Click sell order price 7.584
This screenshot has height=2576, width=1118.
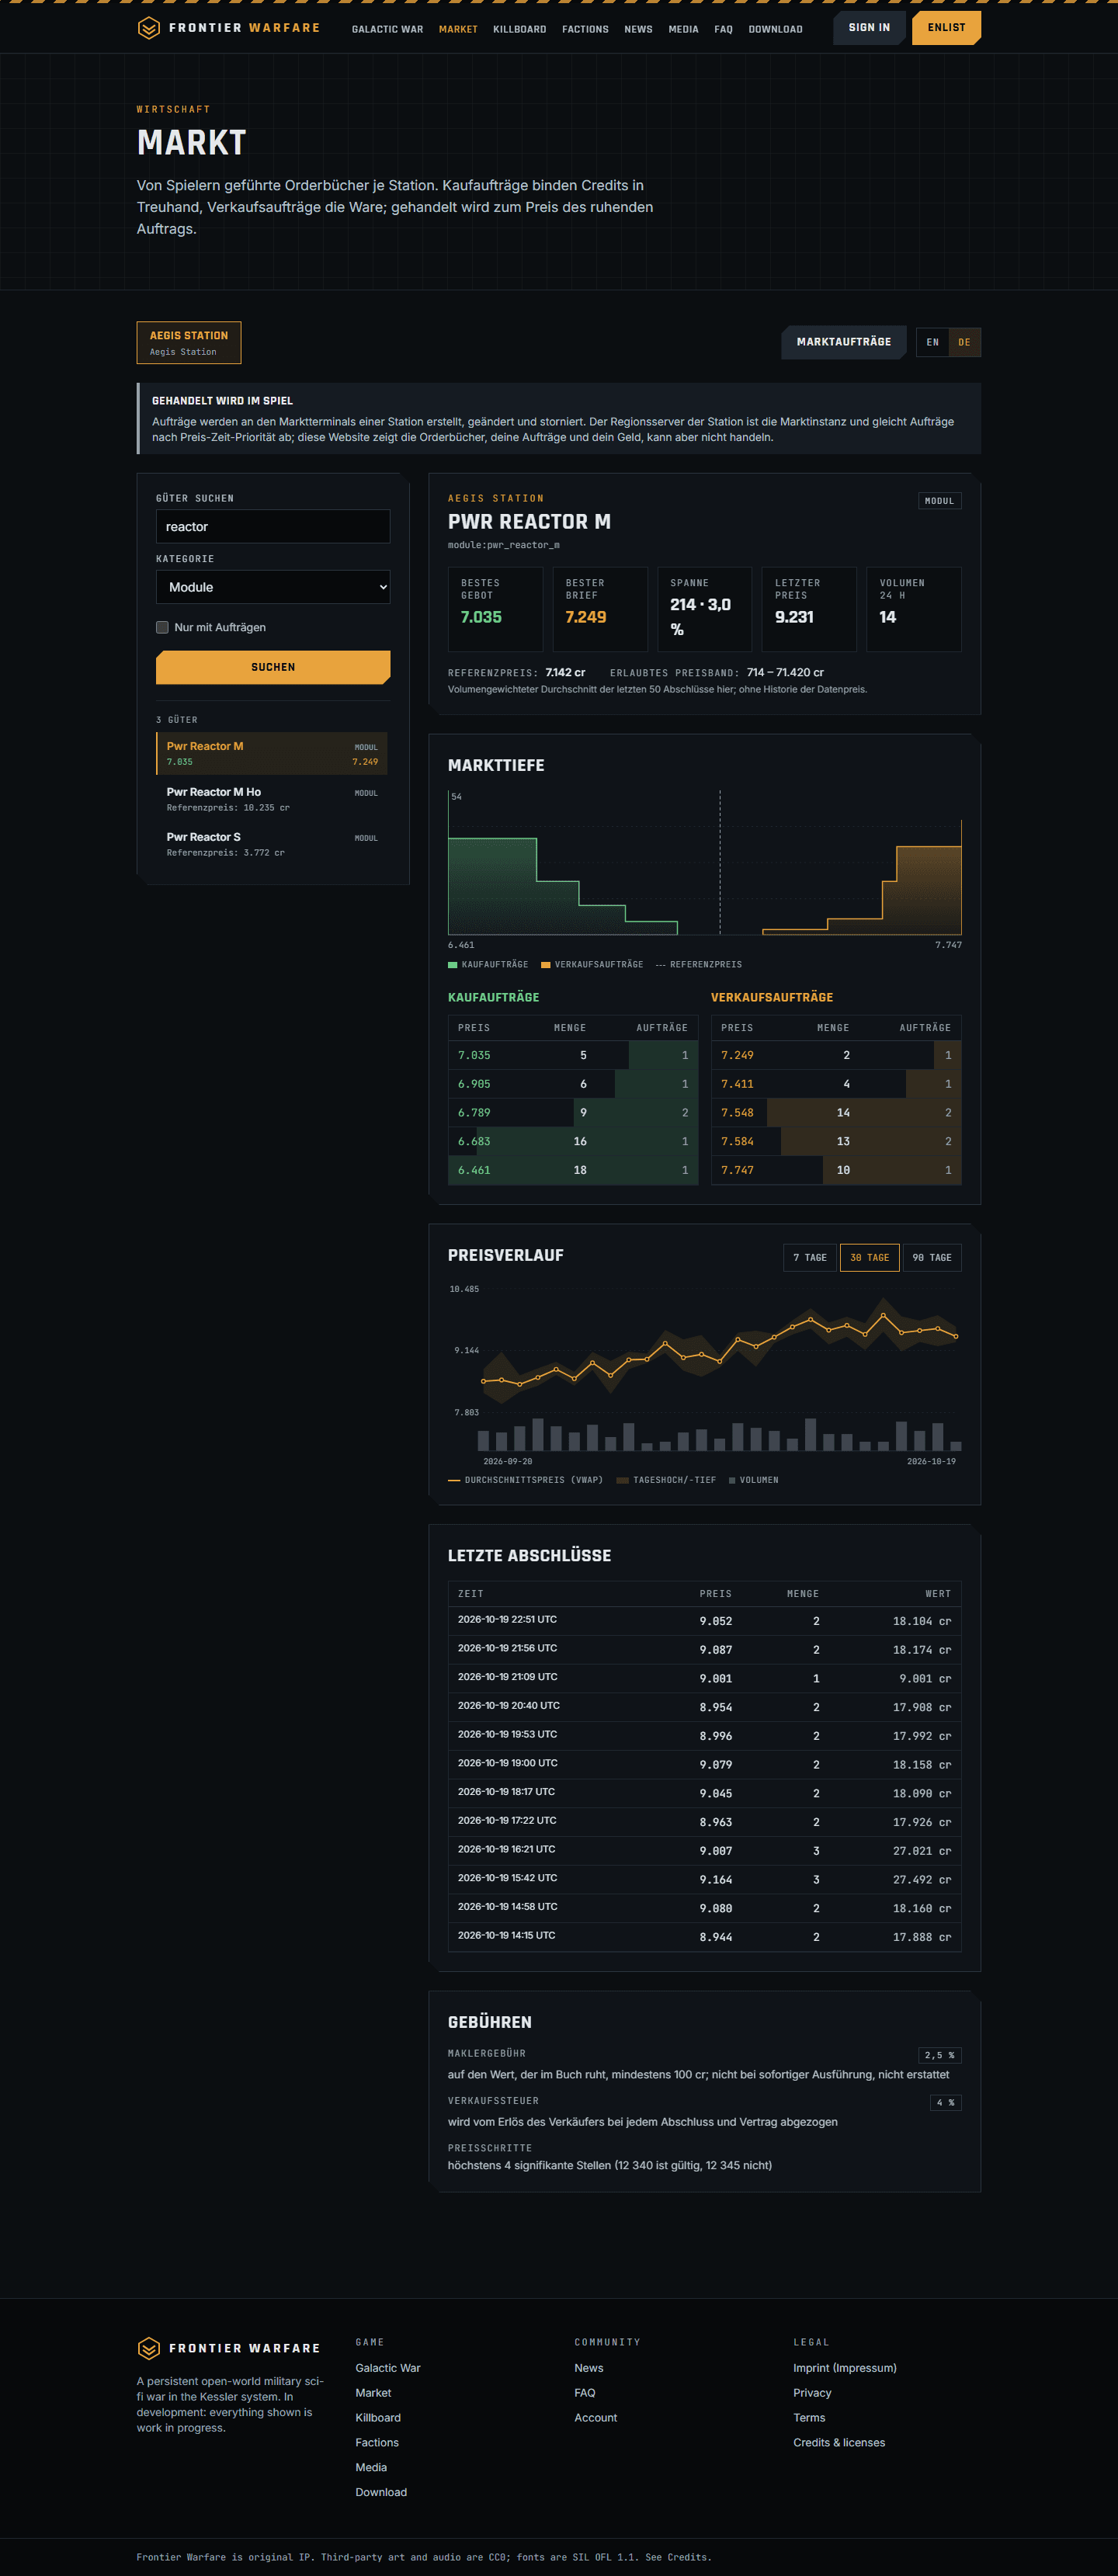pyautogui.click(x=737, y=1141)
